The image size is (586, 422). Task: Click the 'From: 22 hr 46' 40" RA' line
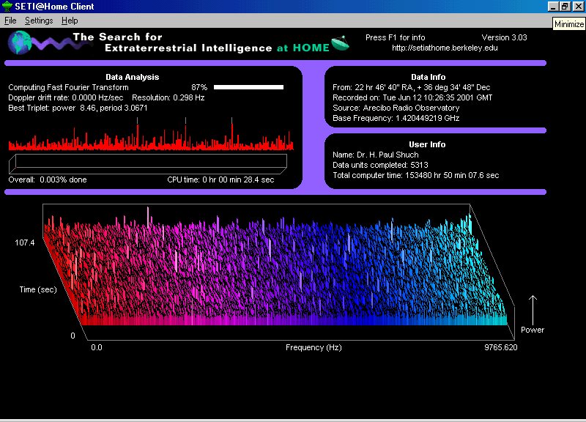coord(412,87)
